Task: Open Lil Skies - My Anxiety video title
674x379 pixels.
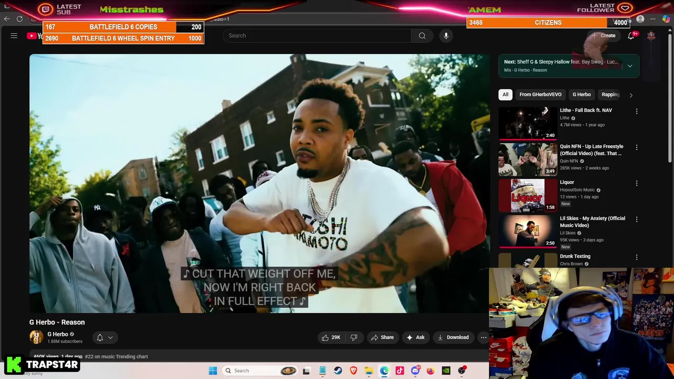Action: (592, 222)
